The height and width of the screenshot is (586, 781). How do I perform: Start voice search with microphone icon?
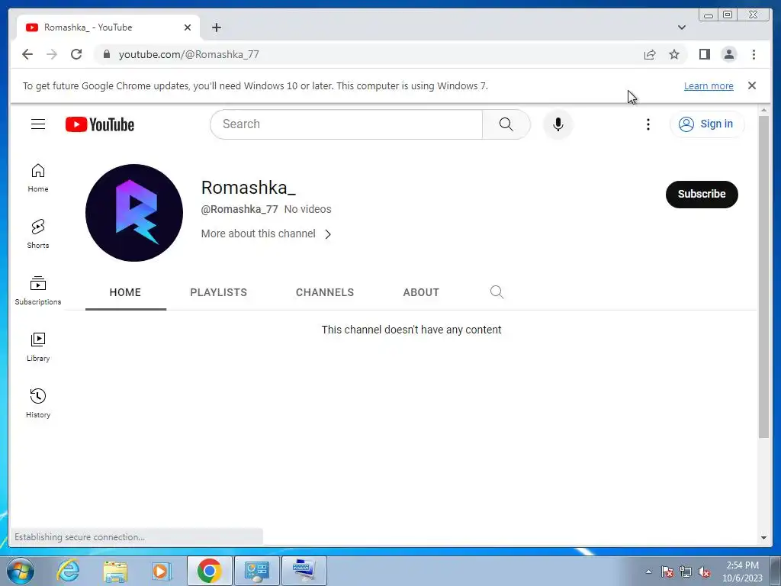click(558, 124)
